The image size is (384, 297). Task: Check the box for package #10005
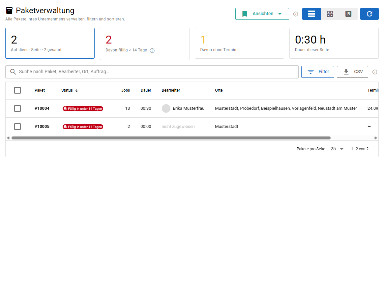tap(17, 127)
